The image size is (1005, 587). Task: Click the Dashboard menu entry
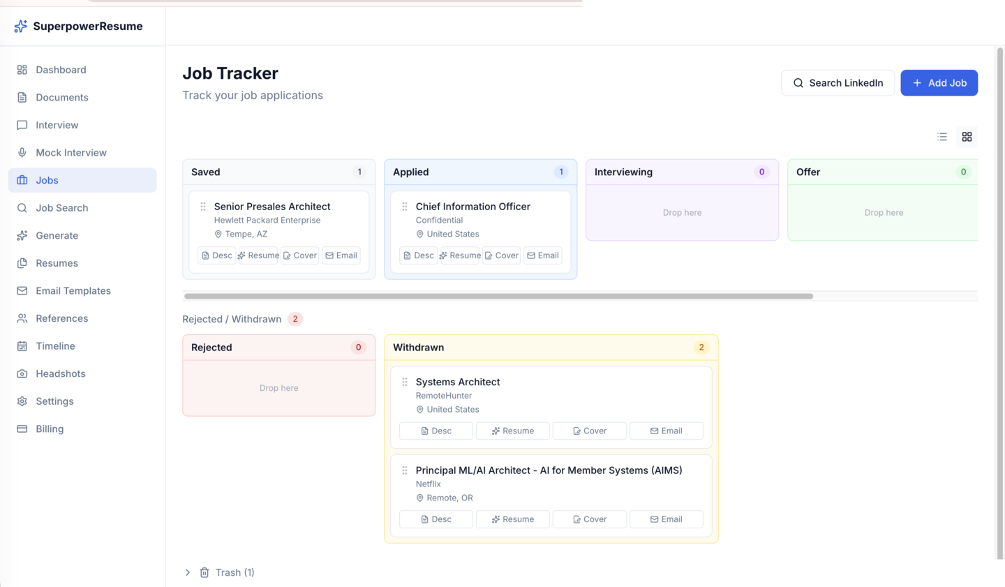tap(61, 70)
